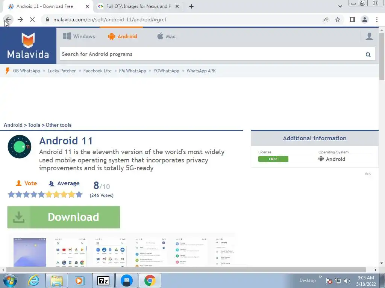Open the first wallpaper screenshot thumbnail
The width and height of the screenshot is (385, 288).
tap(30, 252)
